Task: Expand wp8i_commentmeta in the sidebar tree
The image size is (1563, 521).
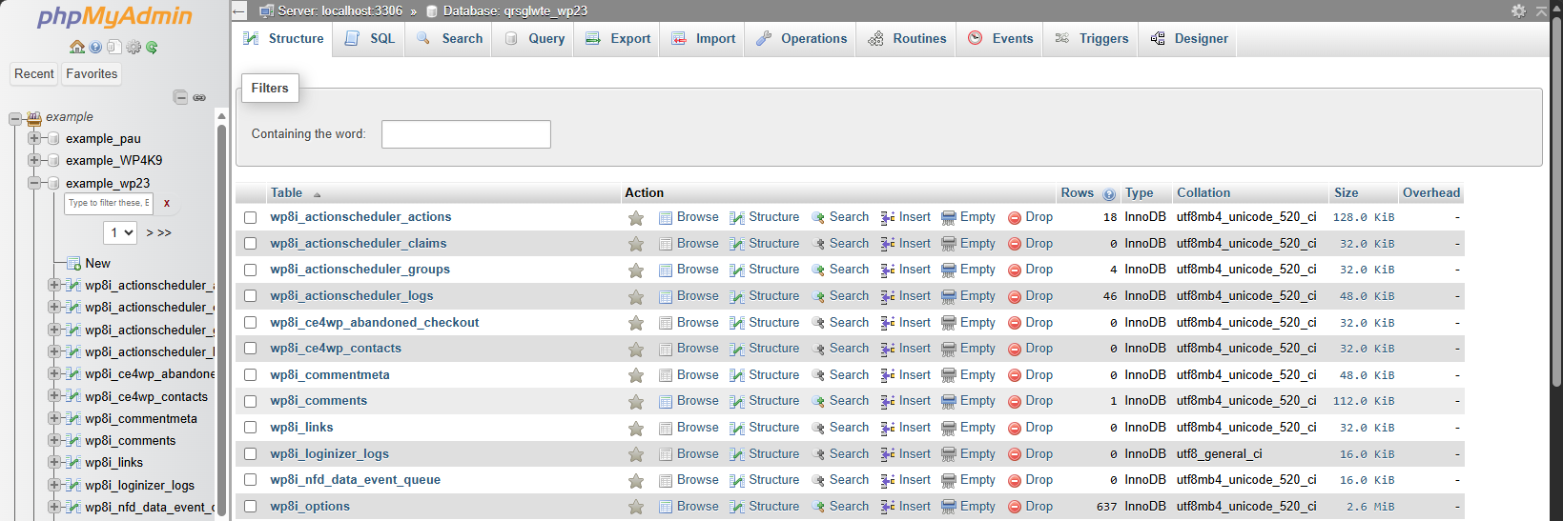Action: click(54, 418)
